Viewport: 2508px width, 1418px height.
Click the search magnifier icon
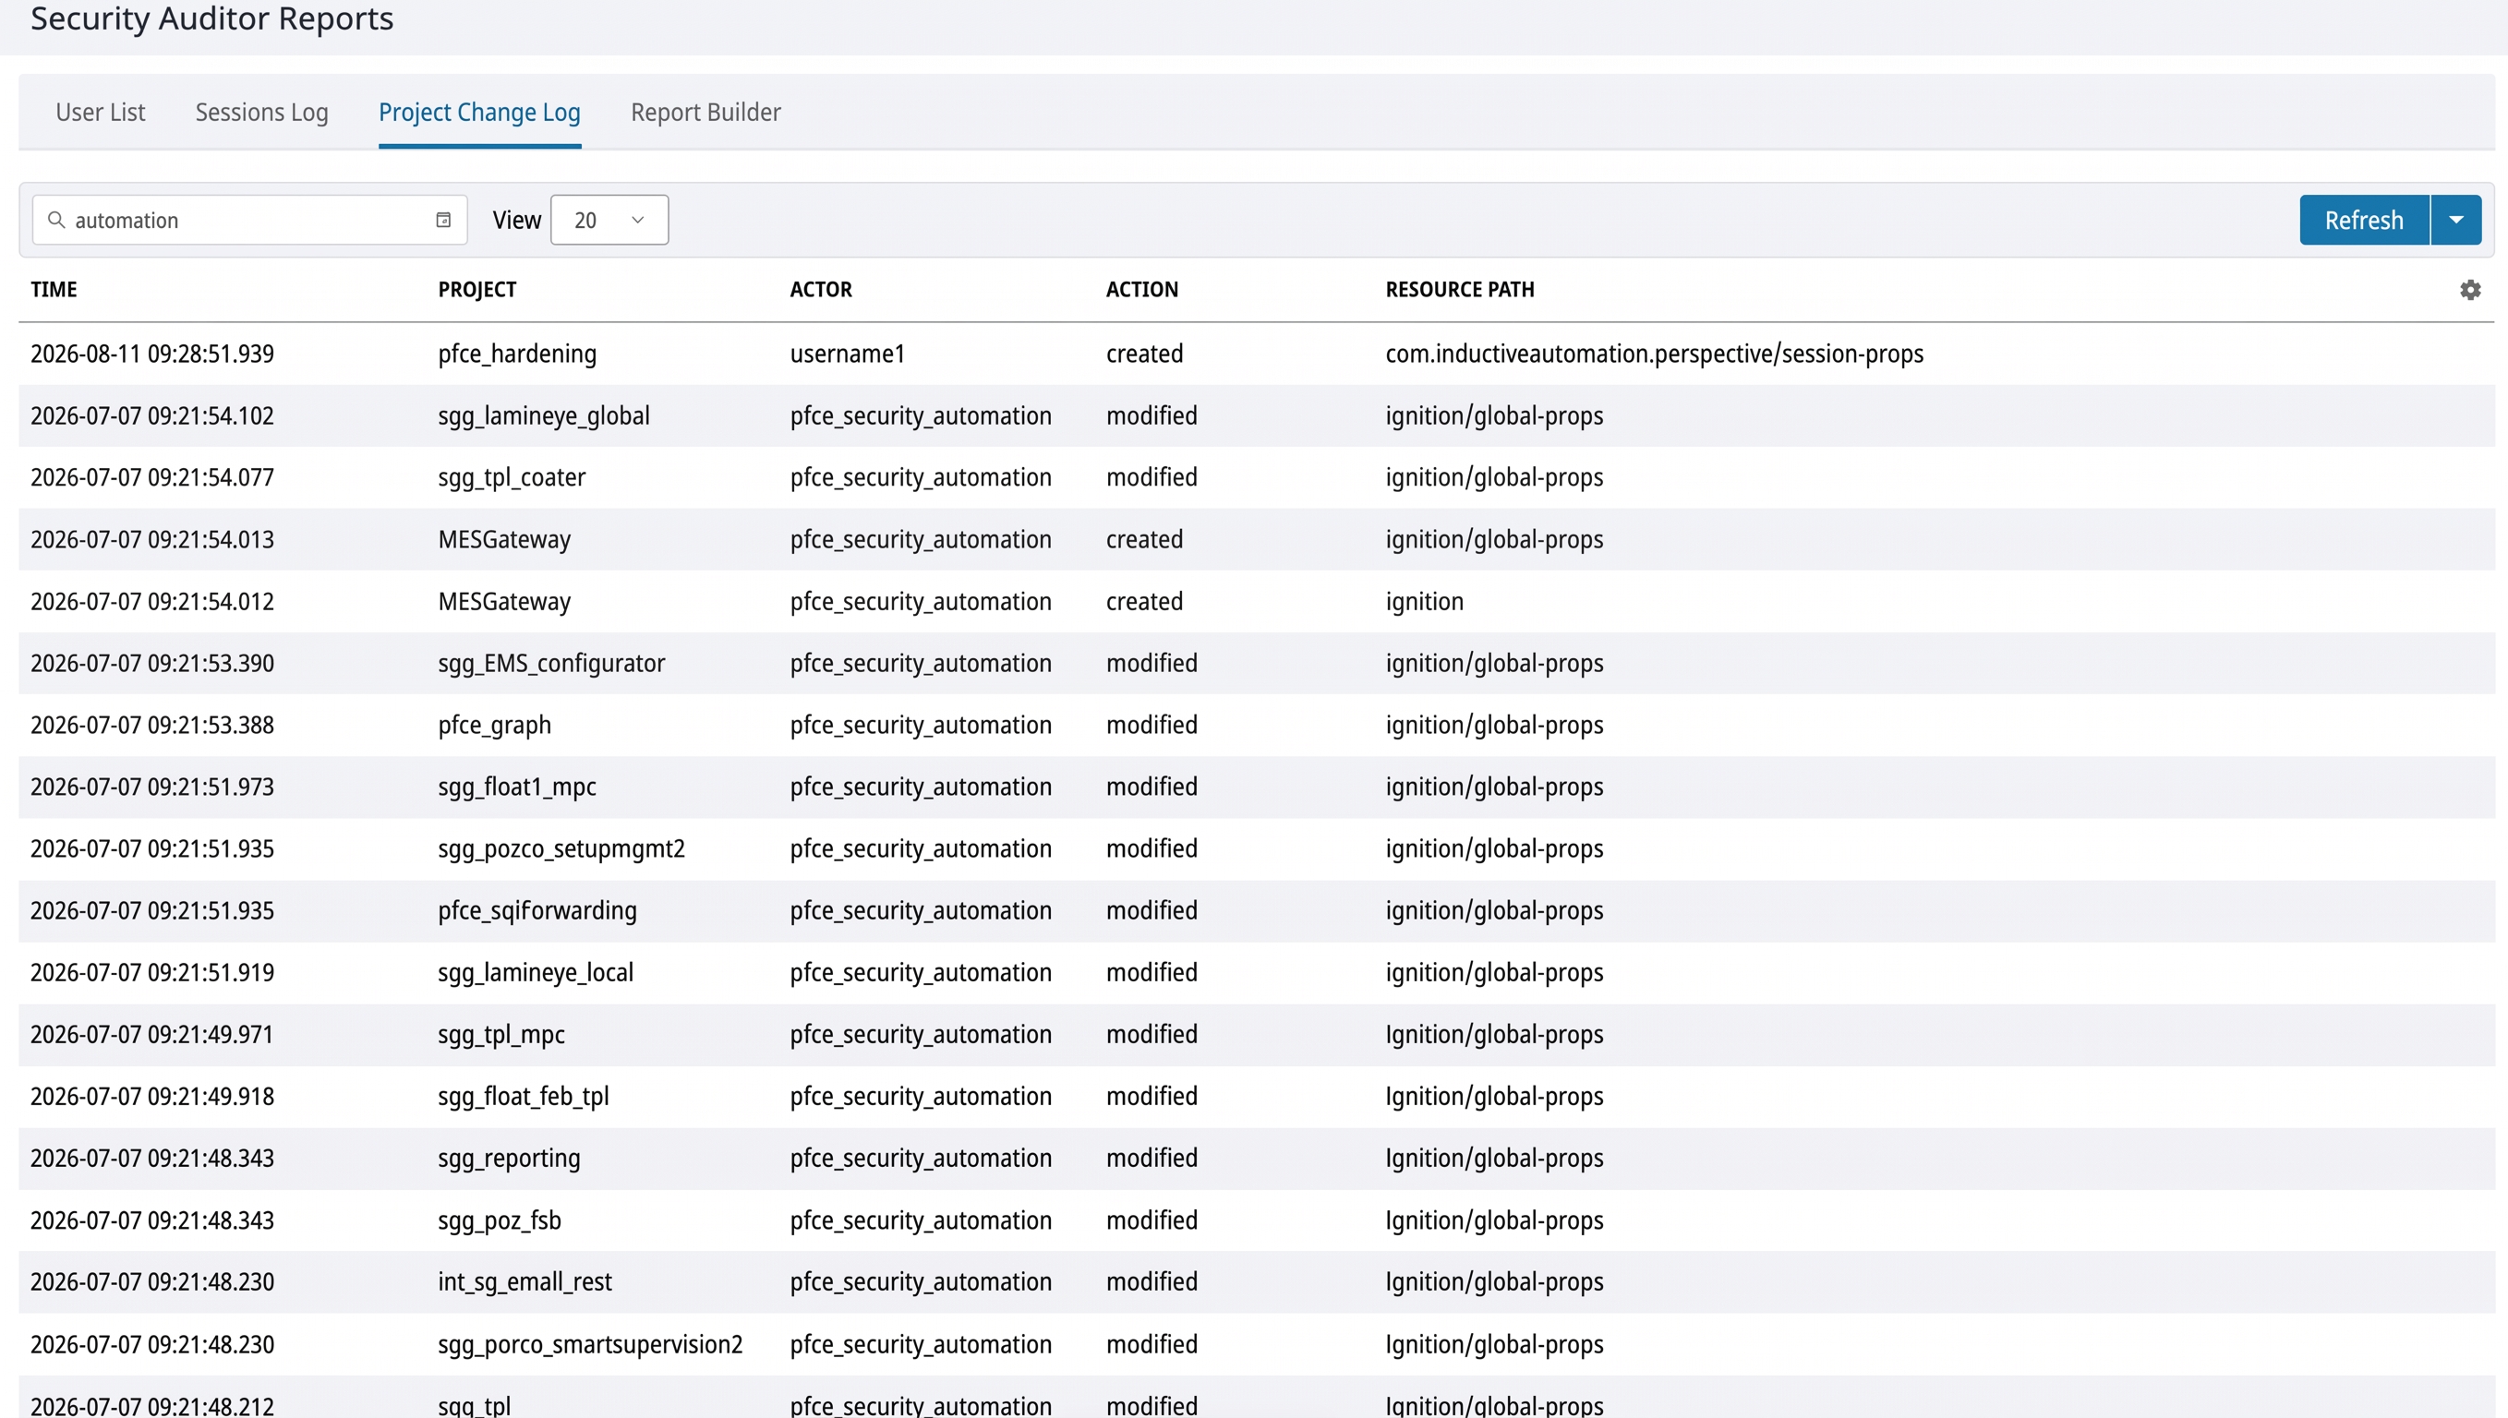point(56,220)
